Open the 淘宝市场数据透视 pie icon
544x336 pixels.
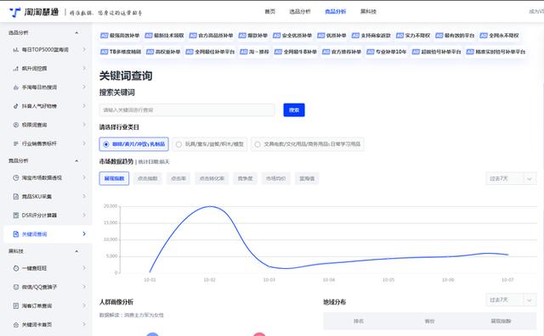pos(15,177)
